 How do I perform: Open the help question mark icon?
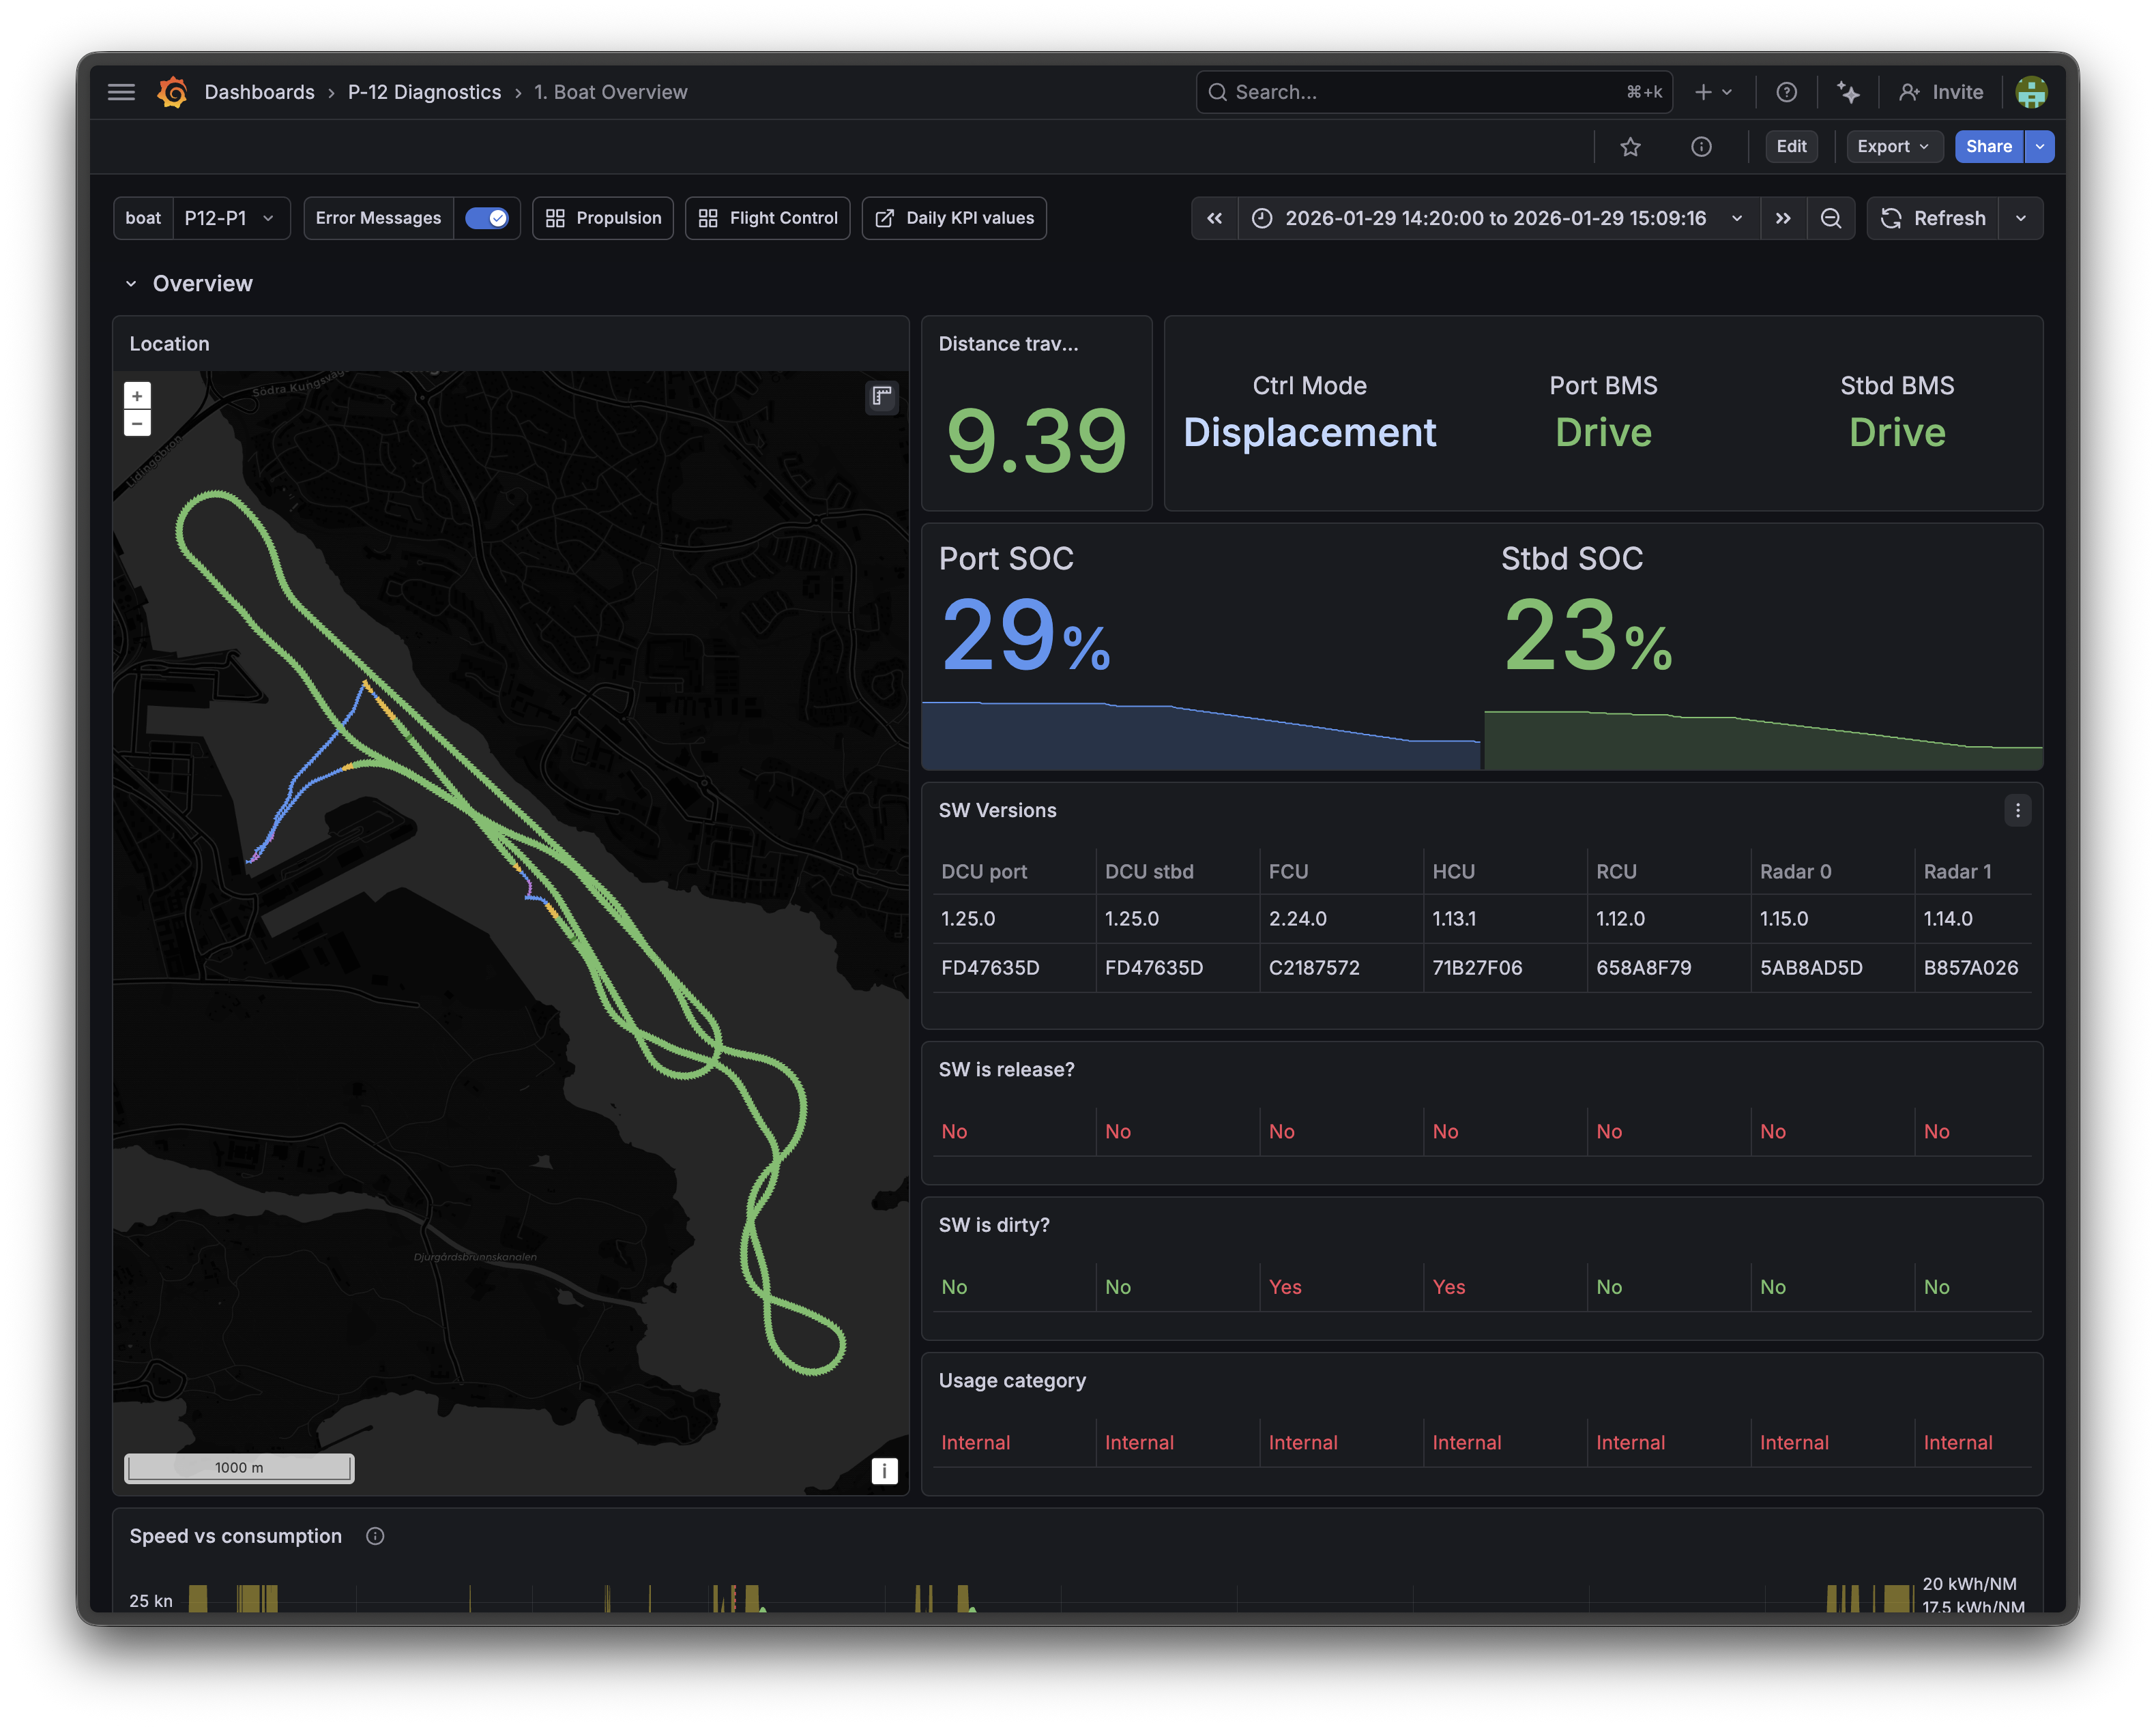[x=1786, y=92]
